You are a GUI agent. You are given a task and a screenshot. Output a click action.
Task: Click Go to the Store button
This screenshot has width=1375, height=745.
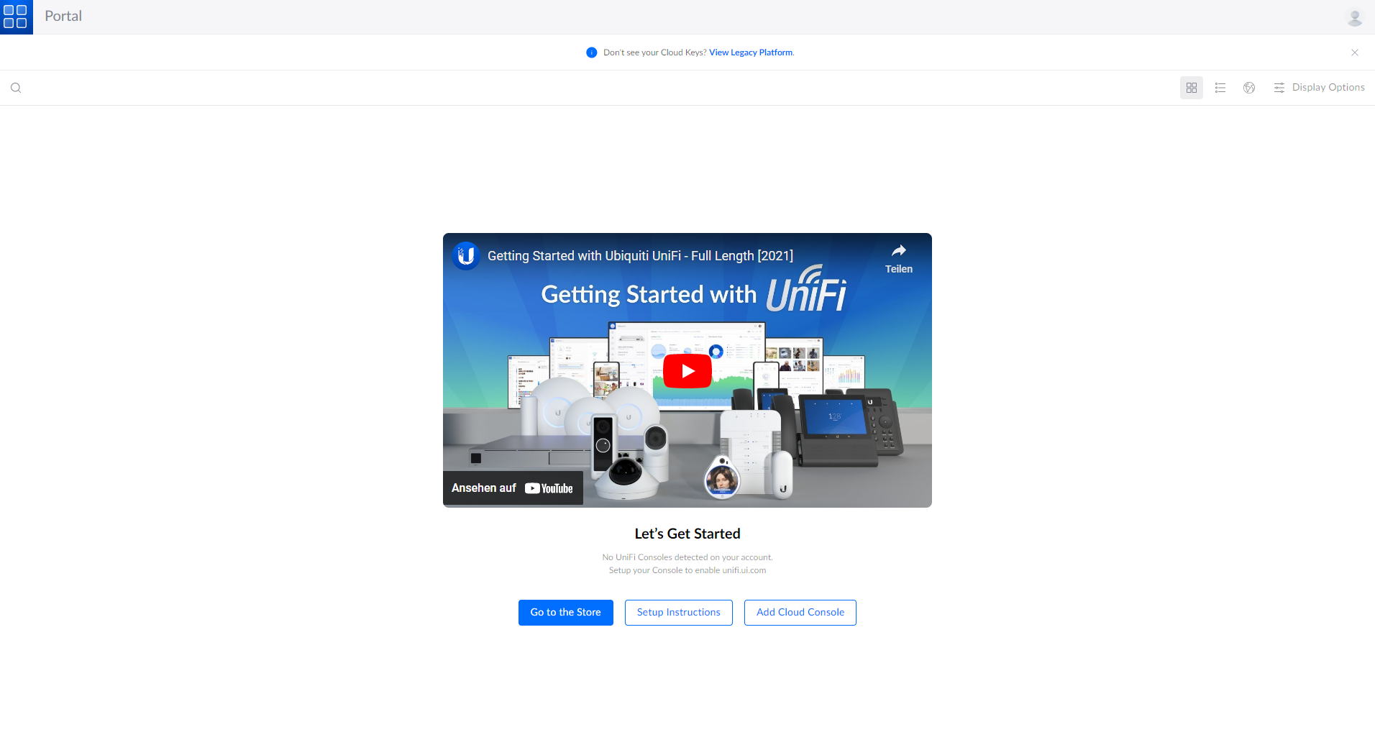[x=566, y=613]
